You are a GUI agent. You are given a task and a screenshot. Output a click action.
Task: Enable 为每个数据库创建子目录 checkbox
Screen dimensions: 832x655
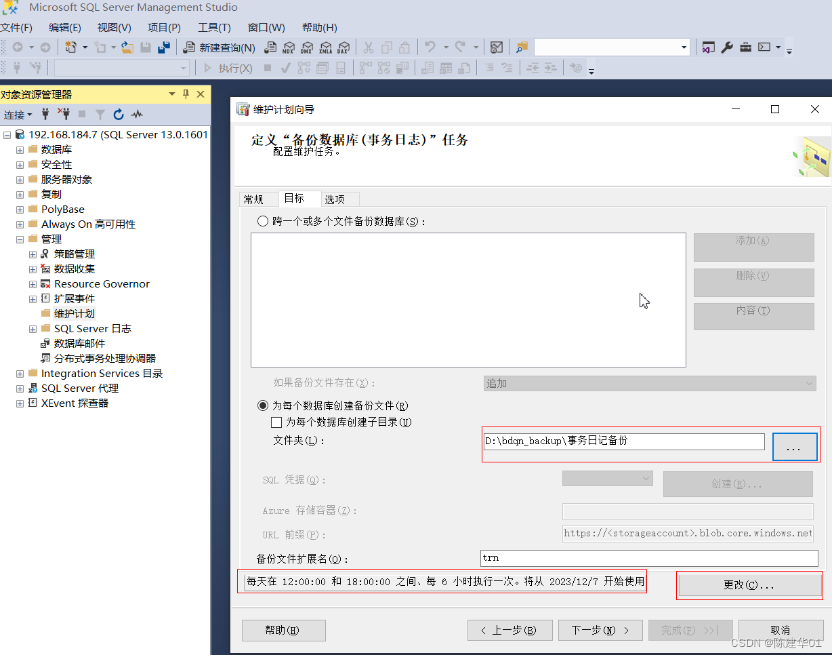click(276, 422)
